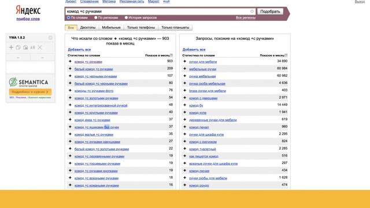Click the 'Подобрать' button
370x208 pixels.
pyautogui.click(x=270, y=12)
